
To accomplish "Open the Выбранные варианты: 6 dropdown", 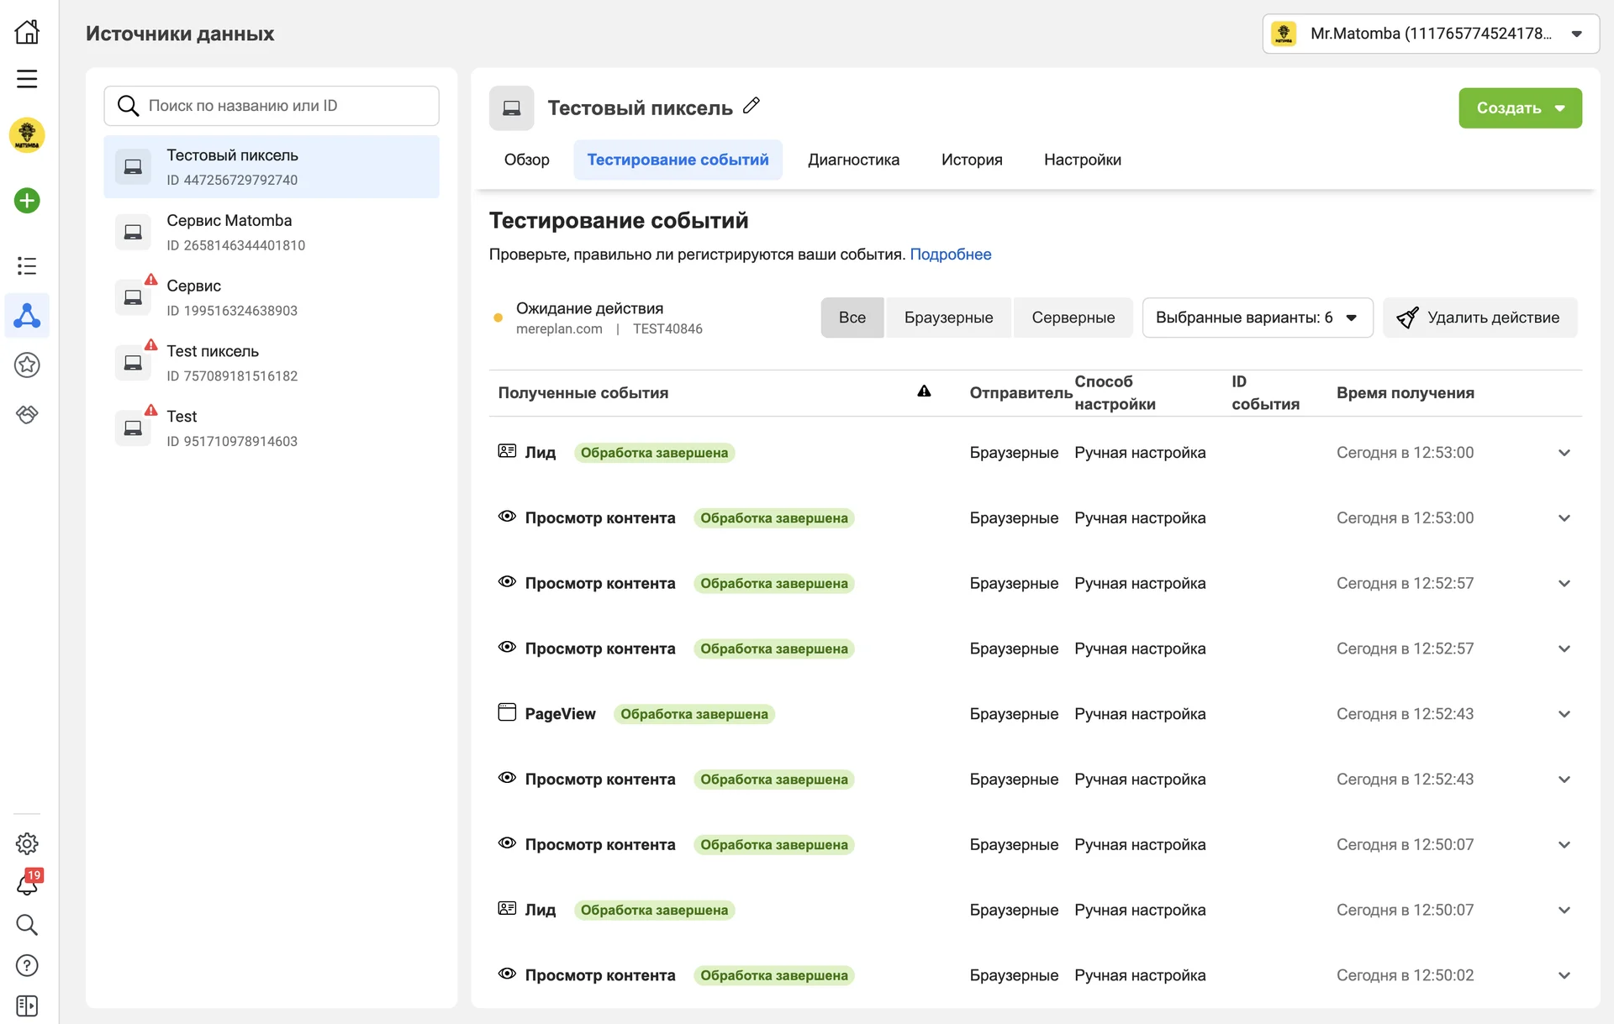I will point(1257,318).
